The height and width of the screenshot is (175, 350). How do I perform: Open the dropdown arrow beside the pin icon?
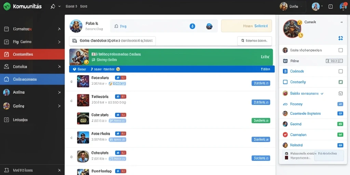click(59, 6)
